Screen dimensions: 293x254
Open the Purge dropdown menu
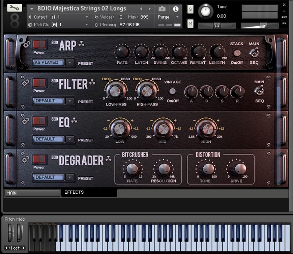coord(168,17)
